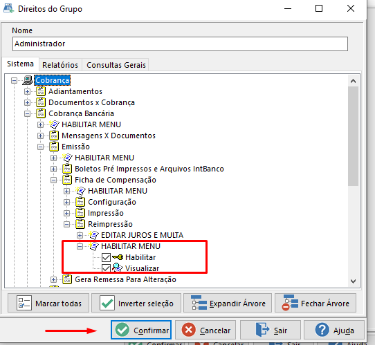Screen dimensions: 375x345
Task: Click the Gera Remessa Para Alteração notepad icon
Action: 67,279
